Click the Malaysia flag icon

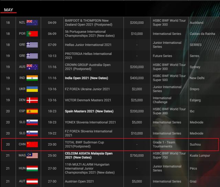[x=32, y=156]
